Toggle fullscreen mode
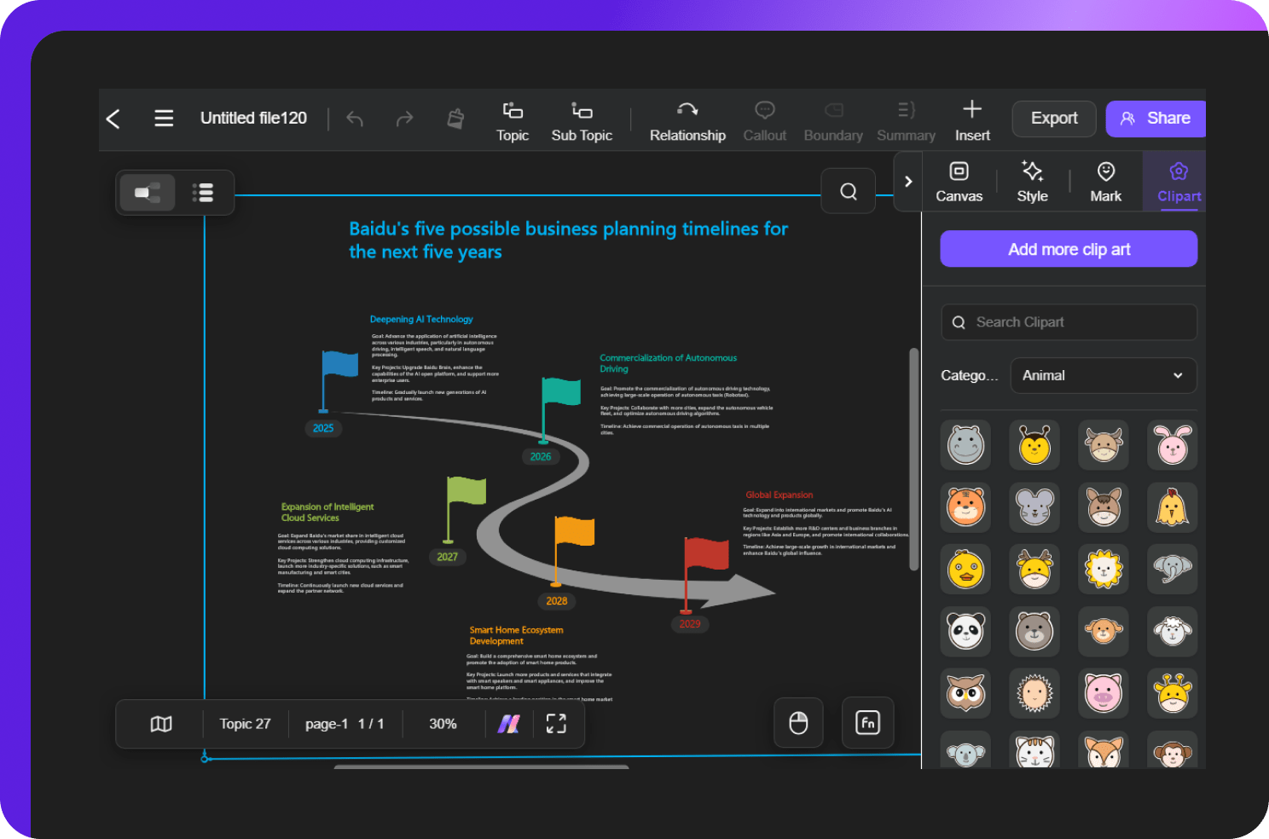The height and width of the screenshot is (839, 1269). tap(556, 724)
